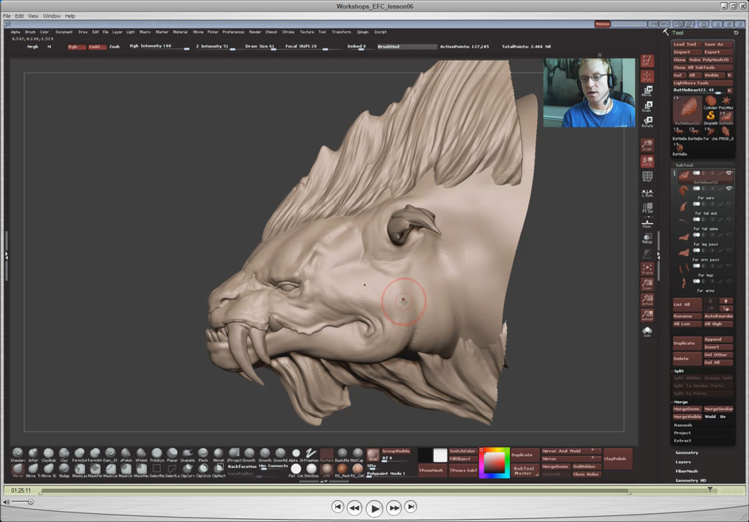Click the MergeDown button under Merge
Image resolution: width=749 pixels, height=522 pixels.
687,409
